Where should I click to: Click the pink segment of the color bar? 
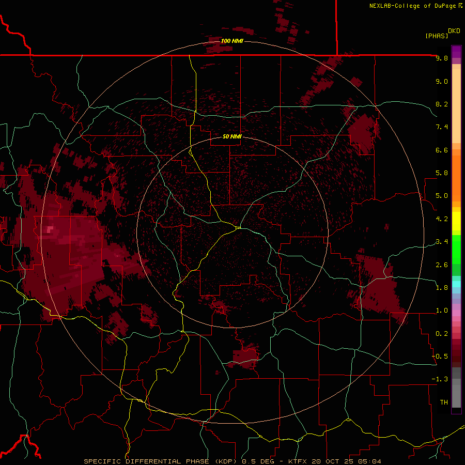(456, 313)
